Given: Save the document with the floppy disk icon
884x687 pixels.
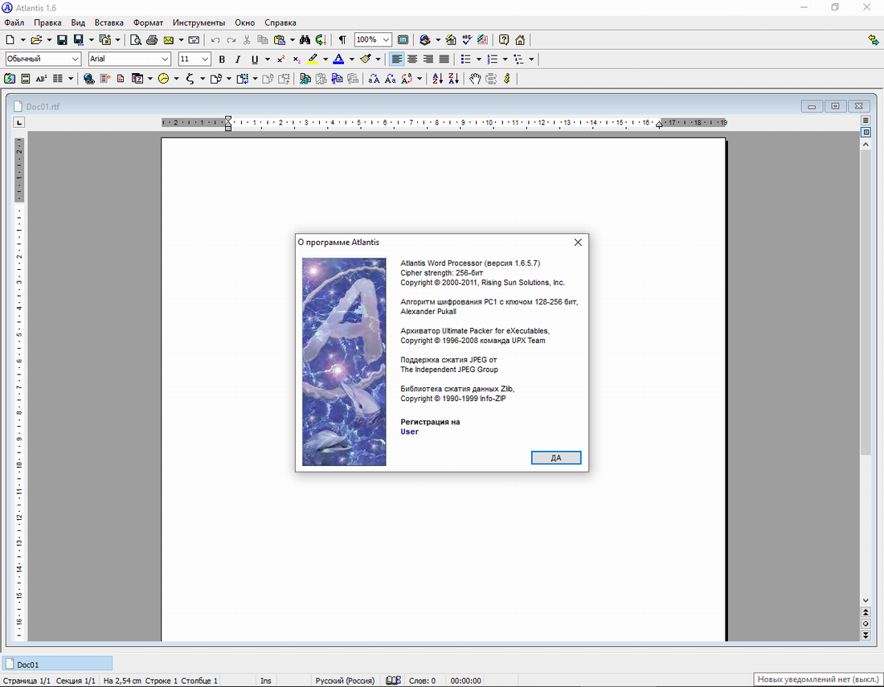Looking at the screenshot, I should 62,40.
